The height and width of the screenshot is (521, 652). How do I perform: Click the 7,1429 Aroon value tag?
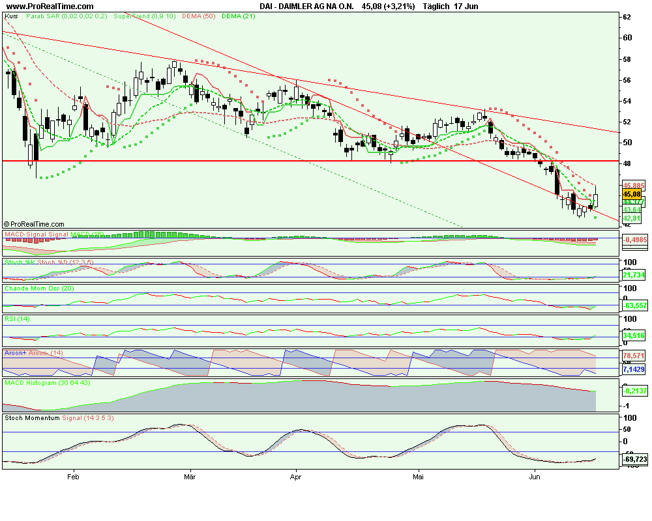pyautogui.click(x=634, y=369)
